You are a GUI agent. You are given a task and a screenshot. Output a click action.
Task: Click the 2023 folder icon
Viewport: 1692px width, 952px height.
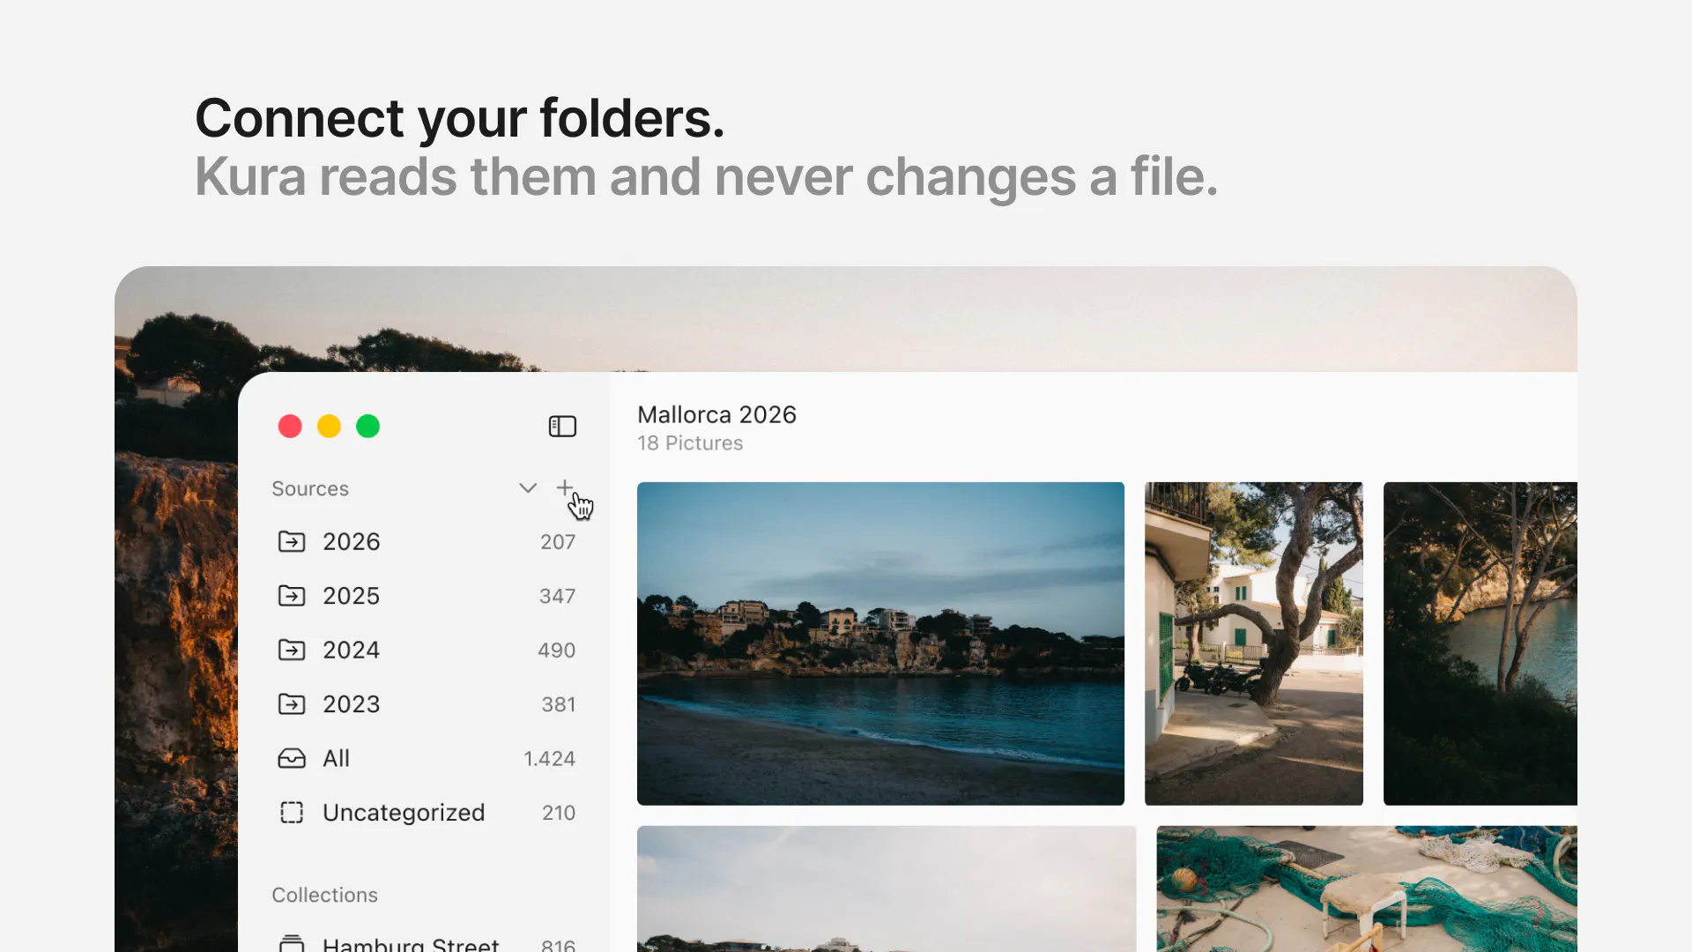tap(292, 703)
